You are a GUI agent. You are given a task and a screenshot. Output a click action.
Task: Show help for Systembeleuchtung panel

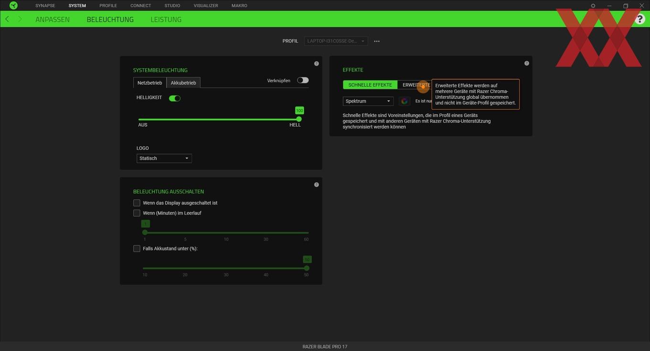316,64
